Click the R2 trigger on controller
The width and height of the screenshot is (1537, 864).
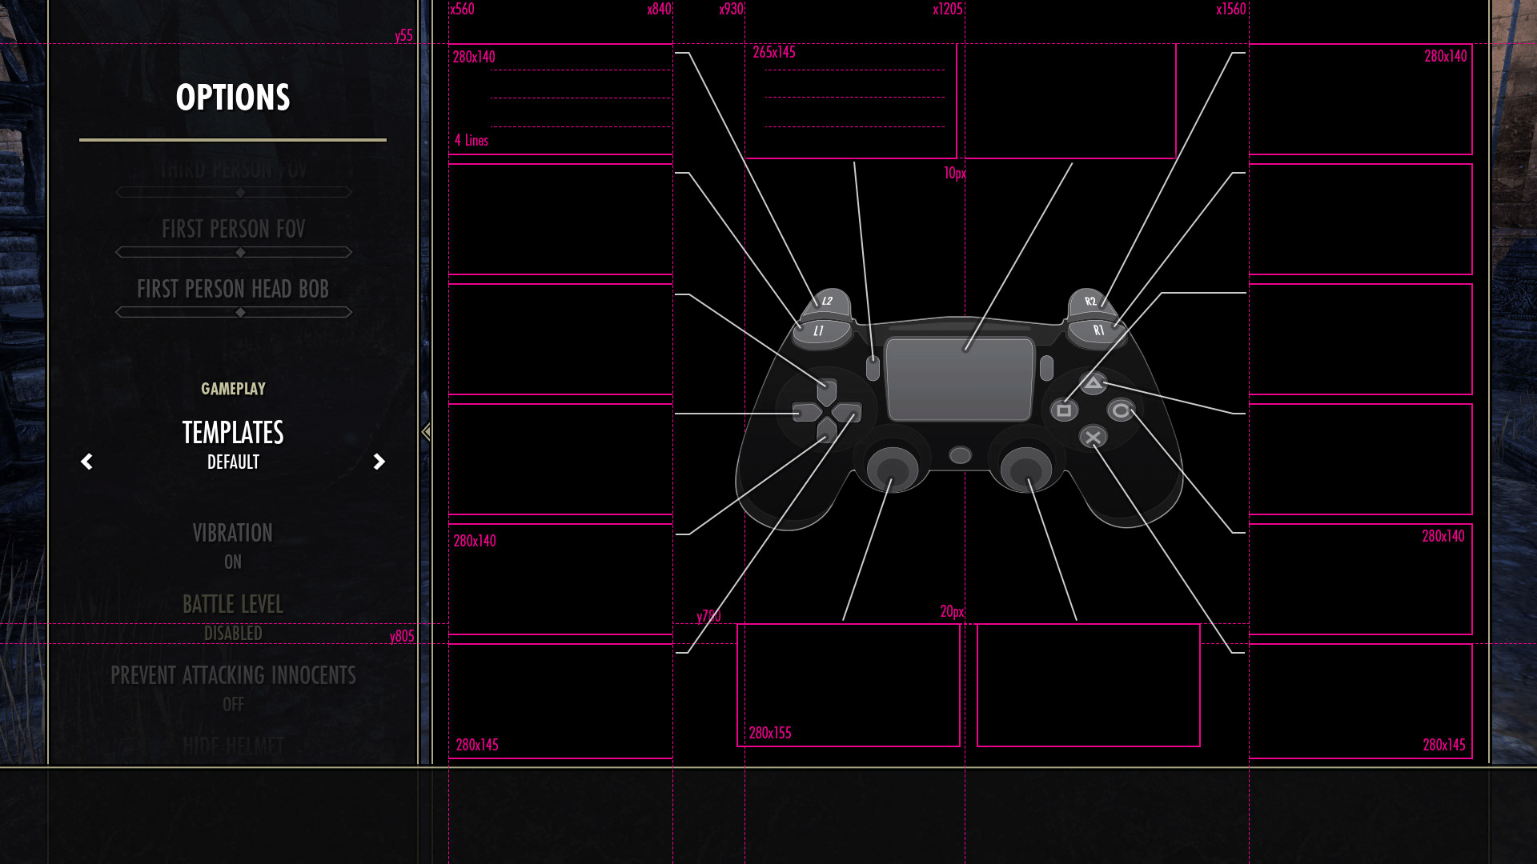click(1089, 301)
